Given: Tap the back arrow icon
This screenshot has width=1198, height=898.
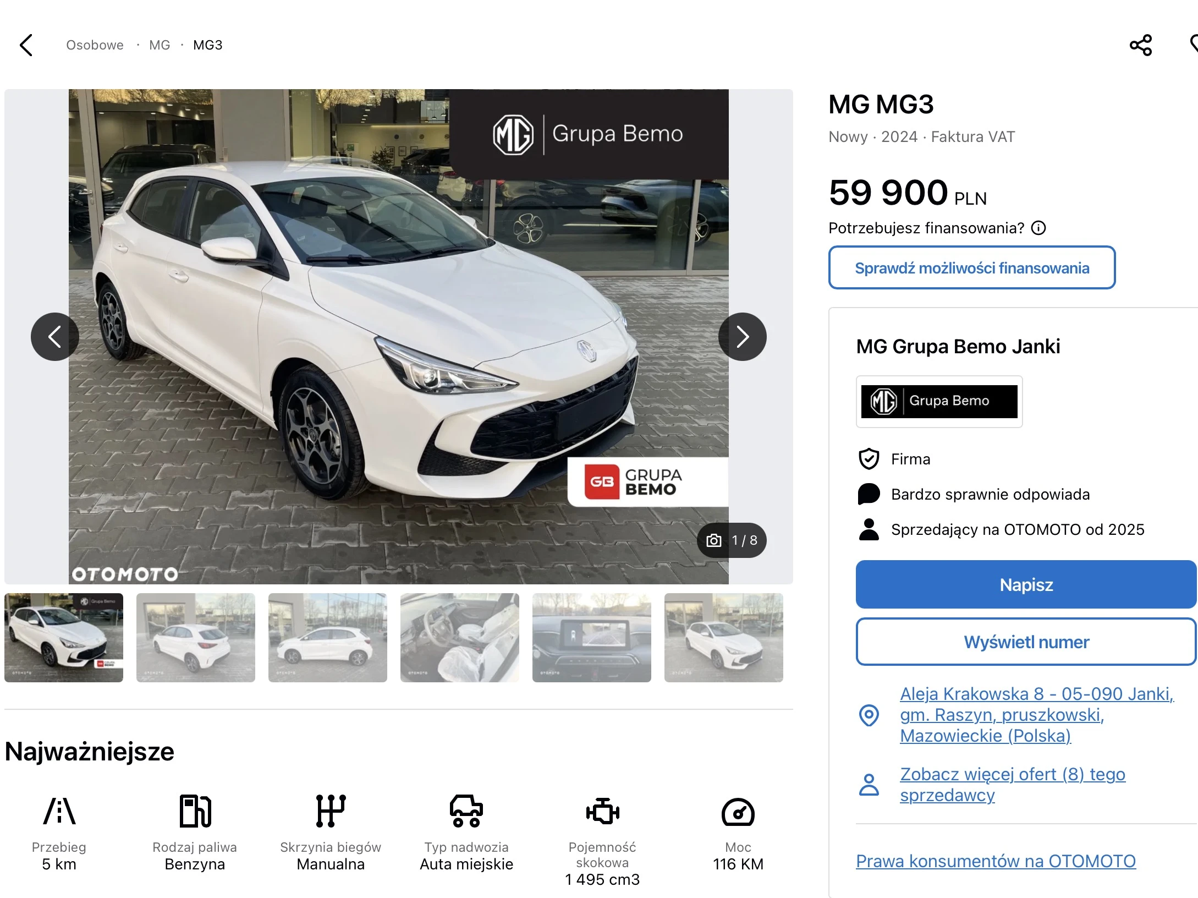Looking at the screenshot, I should (x=26, y=45).
